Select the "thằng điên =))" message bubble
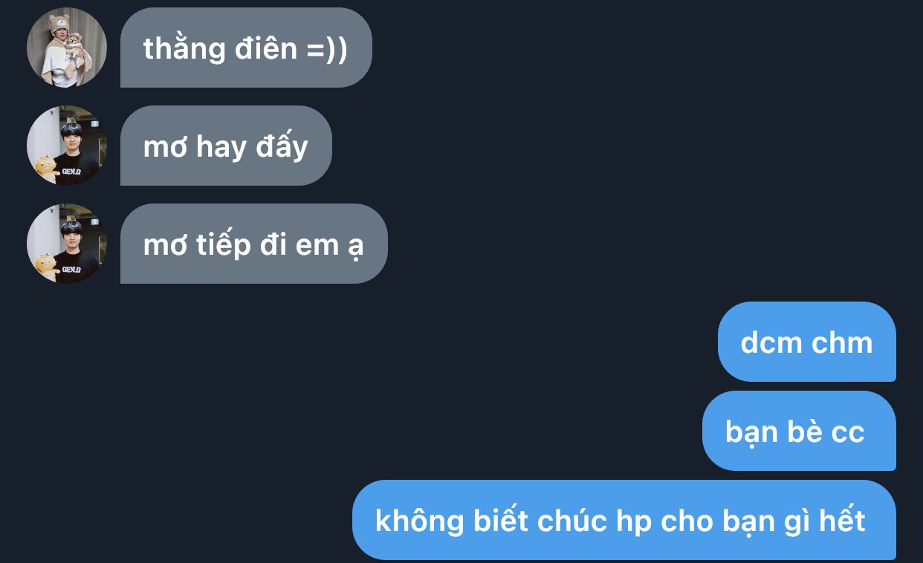Screen dimensions: 923x563 coord(246,48)
